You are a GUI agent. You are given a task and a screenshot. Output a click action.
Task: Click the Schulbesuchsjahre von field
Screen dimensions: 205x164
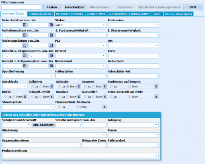click(x=68, y=125)
